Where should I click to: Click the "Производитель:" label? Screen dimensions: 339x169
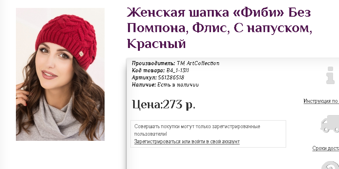click(153, 63)
